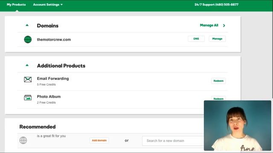Click the globe icon next to themotorcrew.com
Screen dimensions: 273x153
point(28,40)
